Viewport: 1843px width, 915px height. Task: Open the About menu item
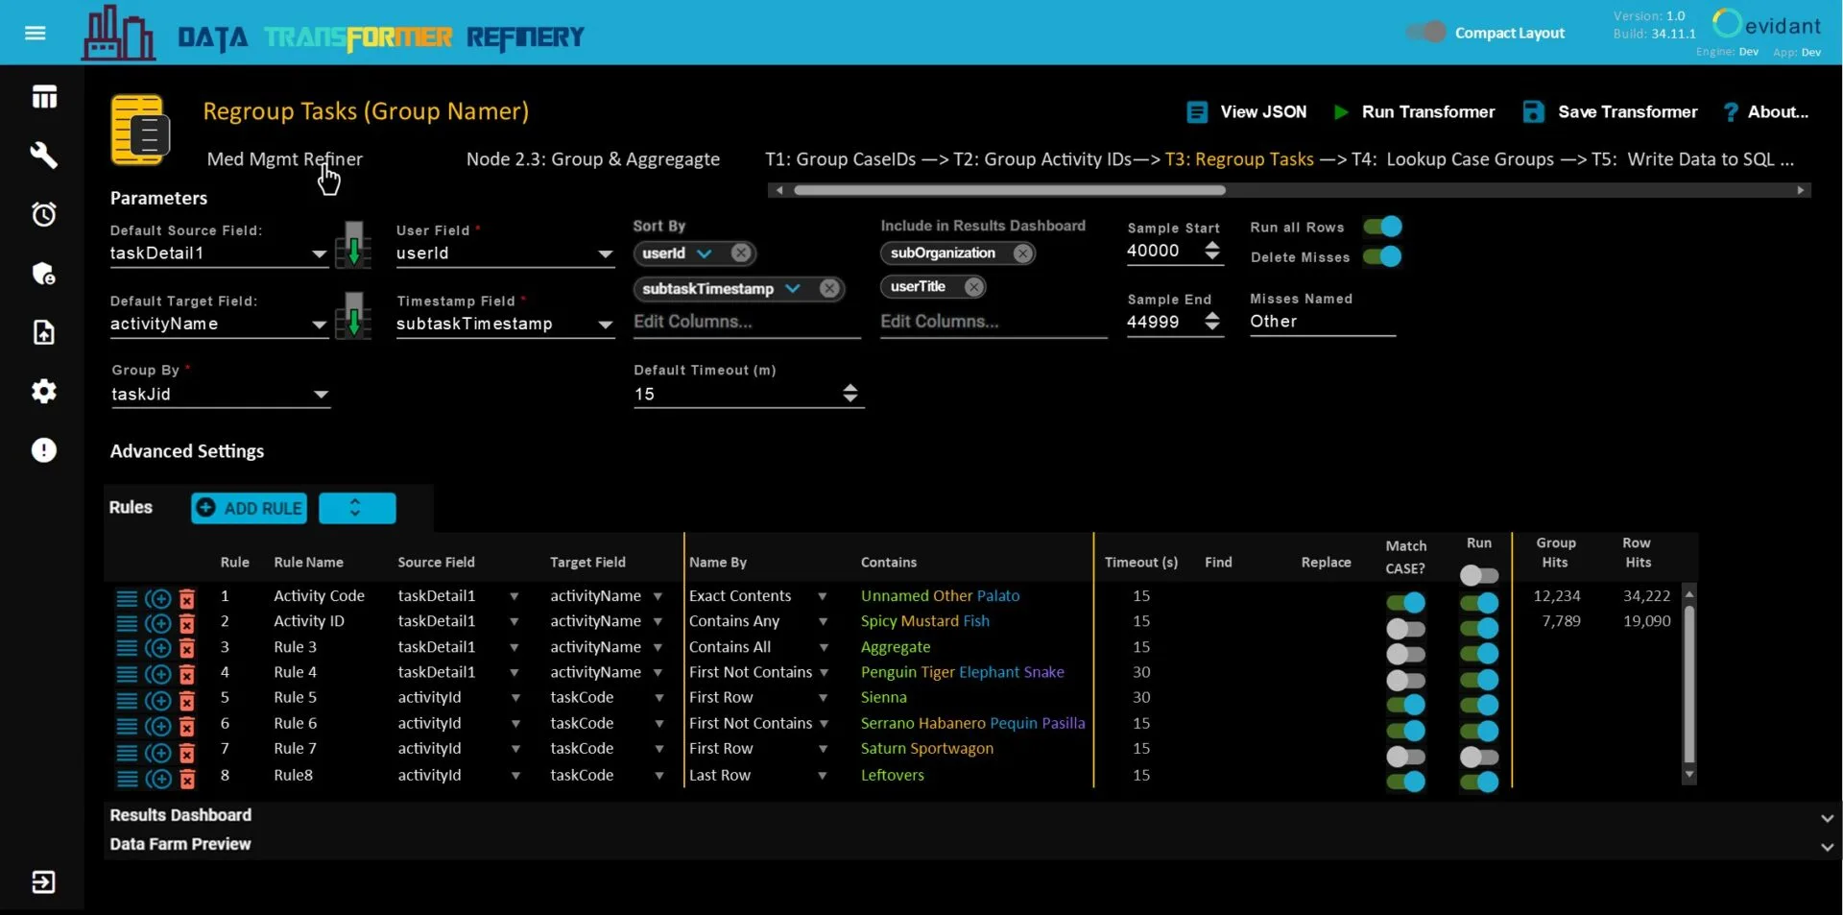click(1766, 112)
